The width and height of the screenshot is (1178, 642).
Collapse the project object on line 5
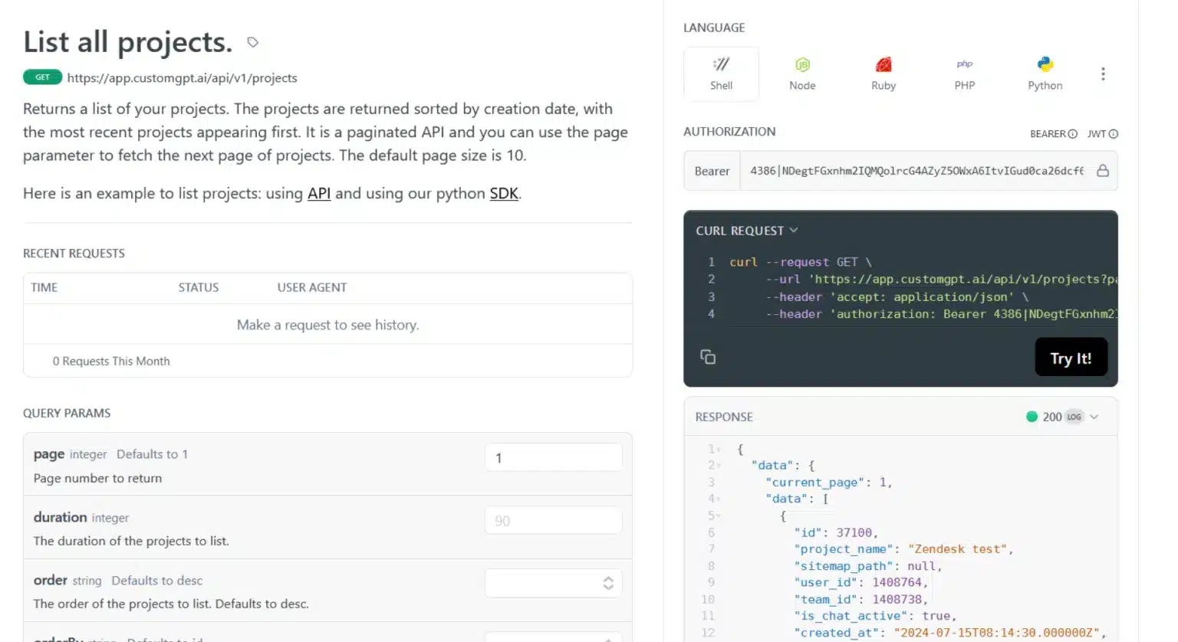point(719,516)
